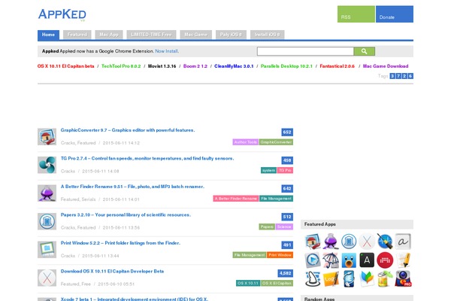Click the green search magnifier button

[x=364, y=51]
